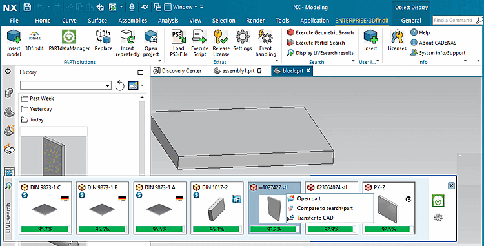Open the quick access toolbar customize arrow
Screen dimensions: 484x246
click(x=201, y=7)
